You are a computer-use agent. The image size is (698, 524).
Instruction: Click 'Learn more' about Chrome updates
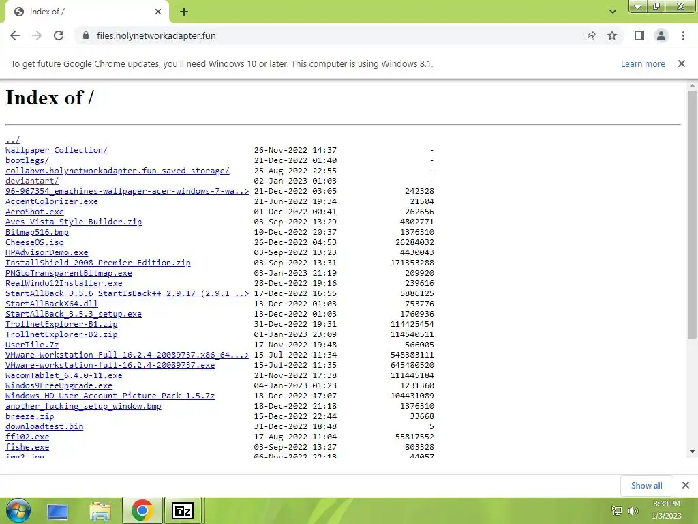click(x=643, y=63)
